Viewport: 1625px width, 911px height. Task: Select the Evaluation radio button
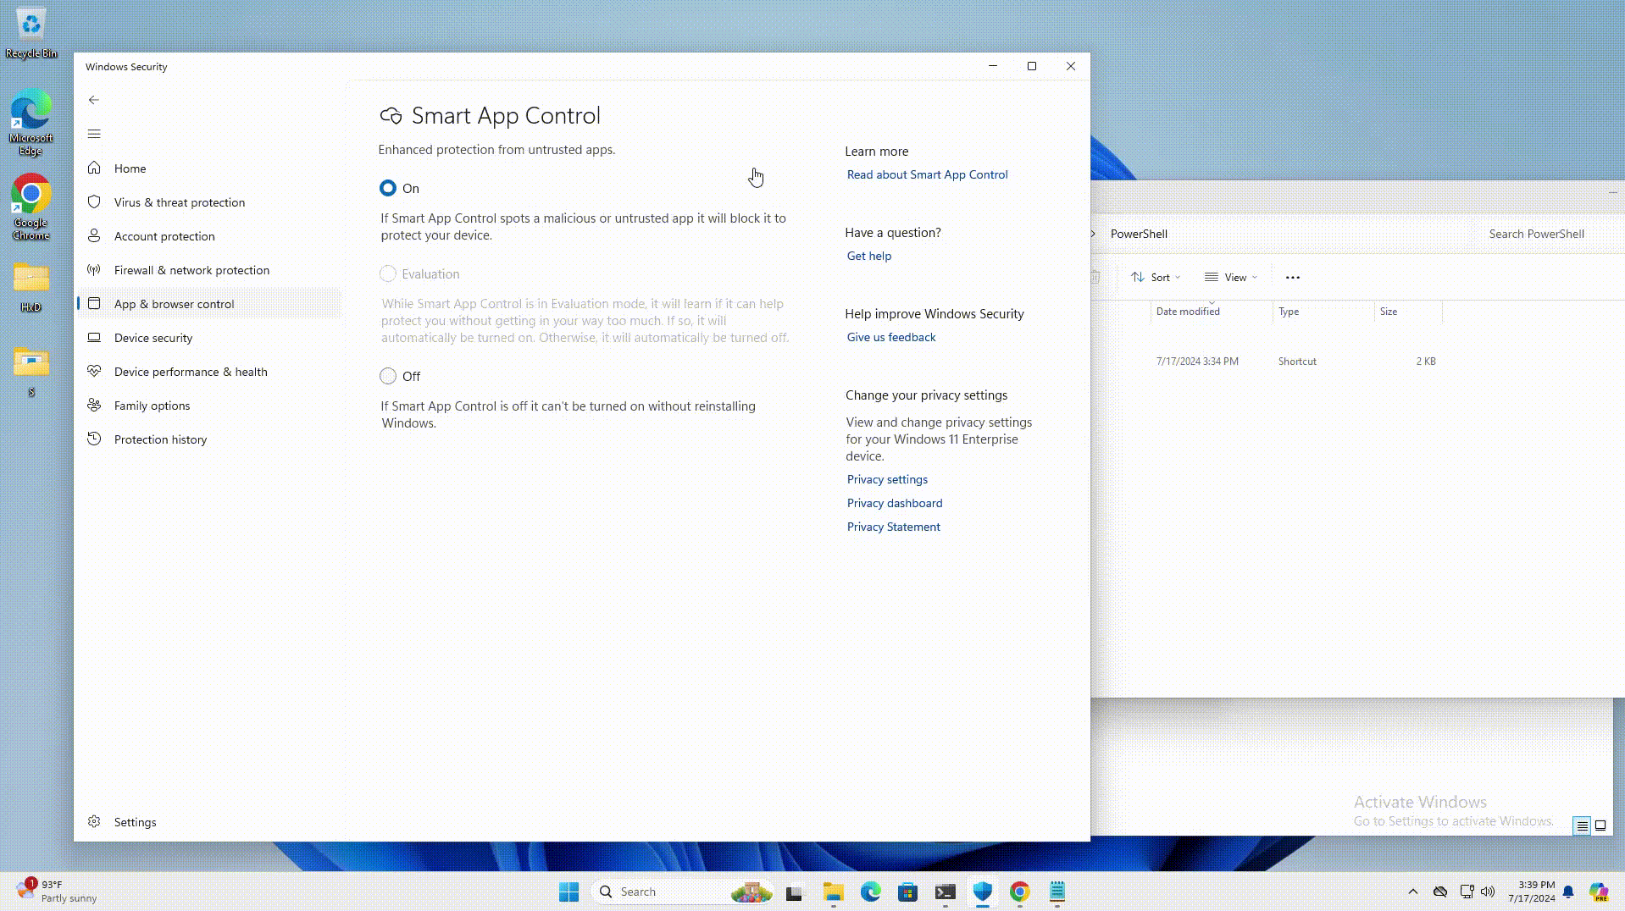pyautogui.click(x=388, y=273)
